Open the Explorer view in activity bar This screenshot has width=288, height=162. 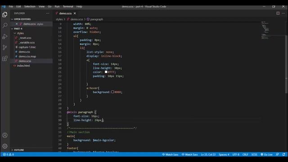tap(5, 14)
